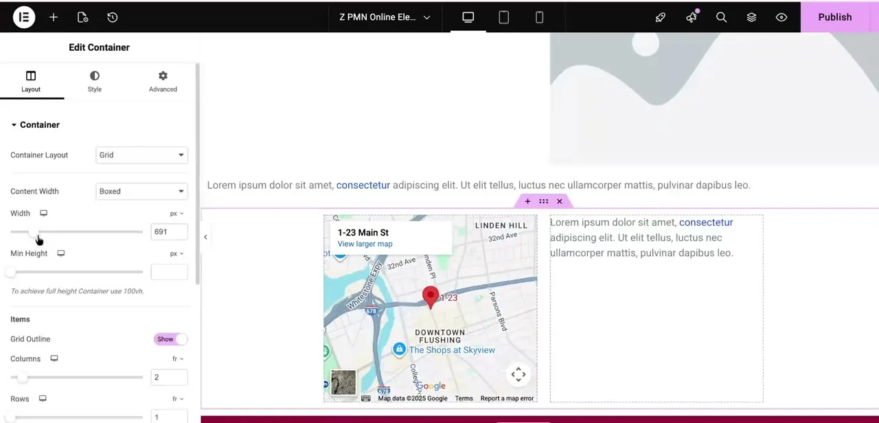Open the Container Layout dropdown
This screenshot has height=423, width=879.
point(141,155)
